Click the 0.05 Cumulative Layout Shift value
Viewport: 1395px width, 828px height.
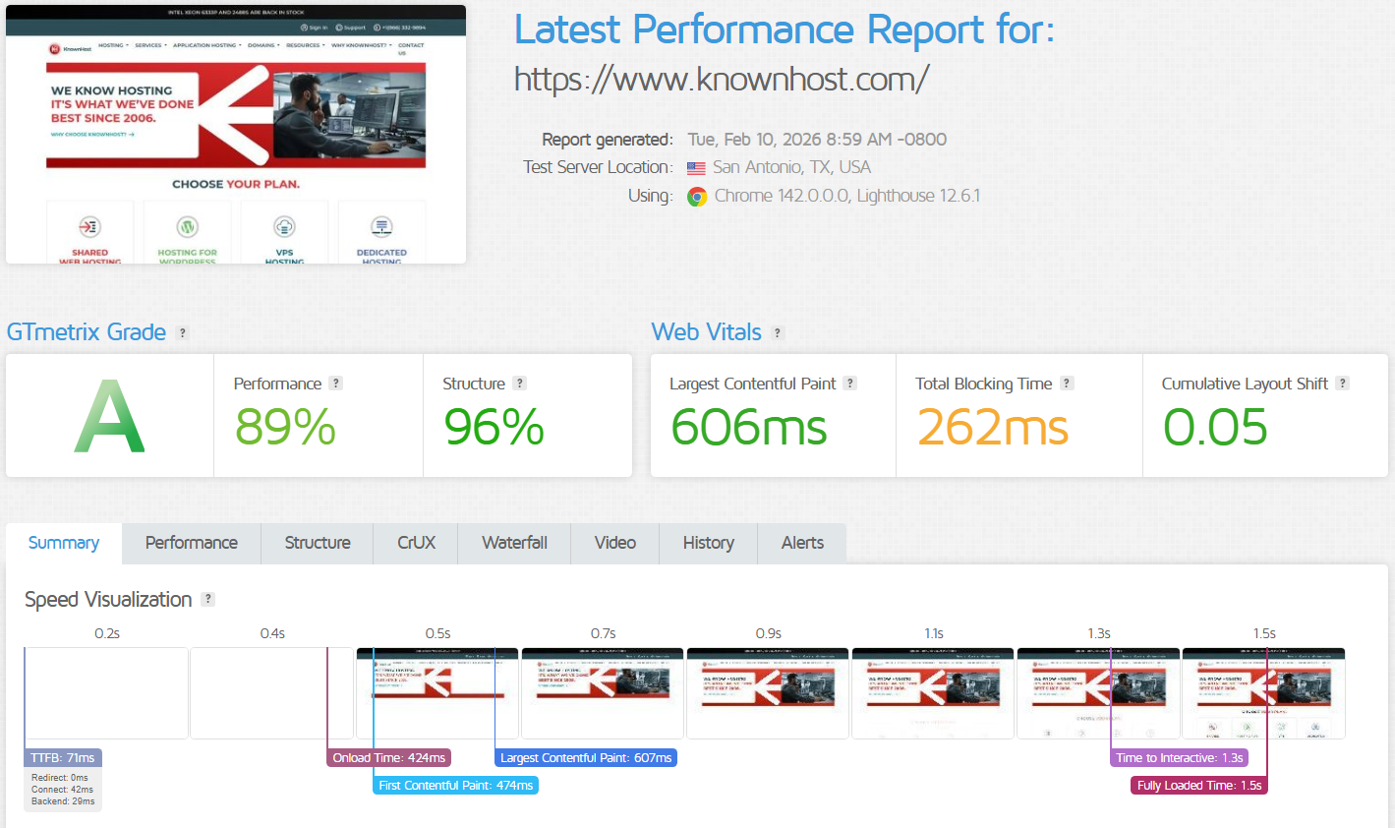1215,428
